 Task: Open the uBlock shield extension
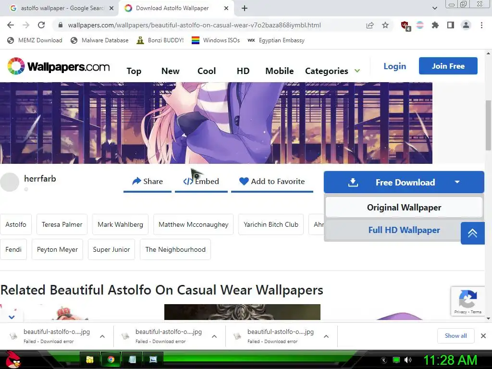click(405, 25)
